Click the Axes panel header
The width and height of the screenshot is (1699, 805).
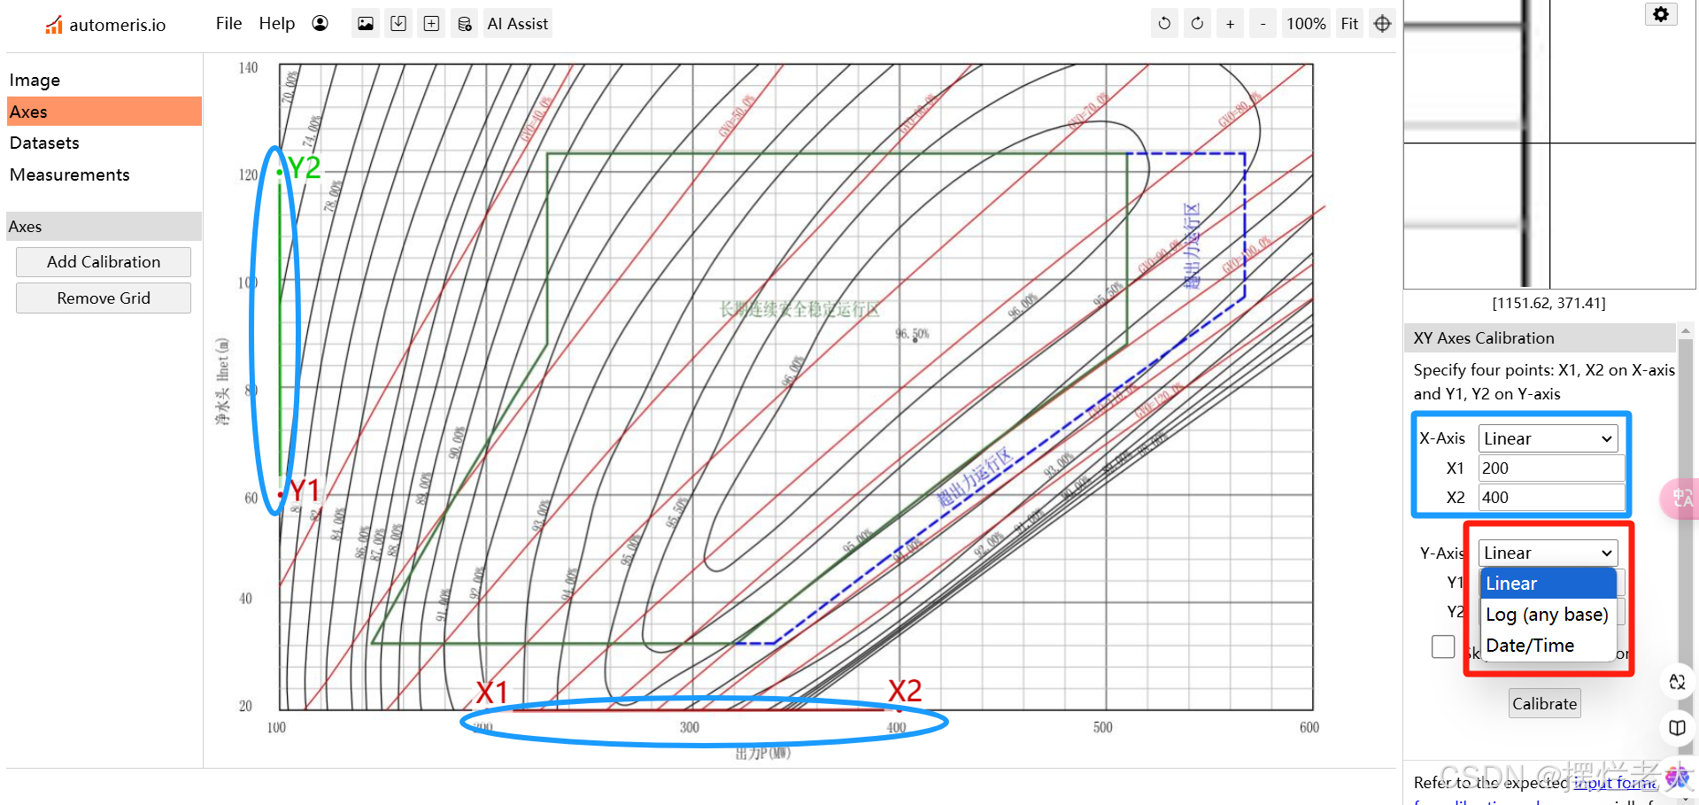[x=104, y=227]
